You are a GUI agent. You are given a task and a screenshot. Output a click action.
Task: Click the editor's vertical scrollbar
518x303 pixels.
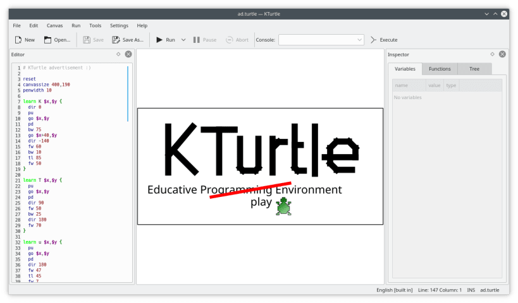click(128, 94)
